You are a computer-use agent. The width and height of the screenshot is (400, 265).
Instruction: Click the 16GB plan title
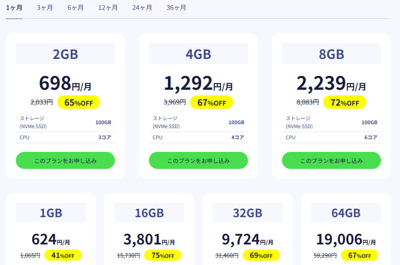(x=149, y=213)
